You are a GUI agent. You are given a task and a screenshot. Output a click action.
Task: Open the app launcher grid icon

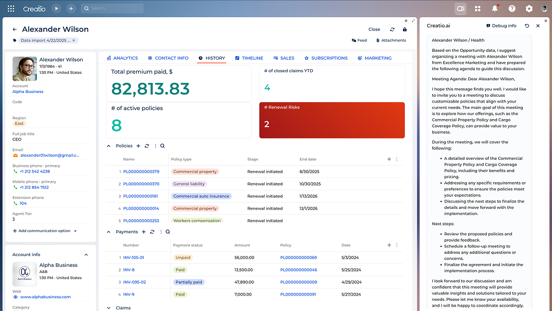pos(11,9)
